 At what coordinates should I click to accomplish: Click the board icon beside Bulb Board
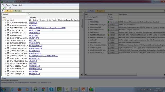pyautogui.click(x=8, y=35)
